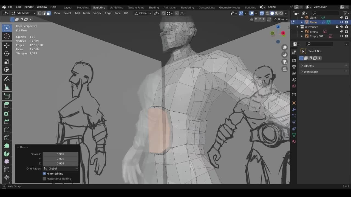Activate the Annotate tool
Viewport: 351px width, 197px height.
tap(7, 79)
